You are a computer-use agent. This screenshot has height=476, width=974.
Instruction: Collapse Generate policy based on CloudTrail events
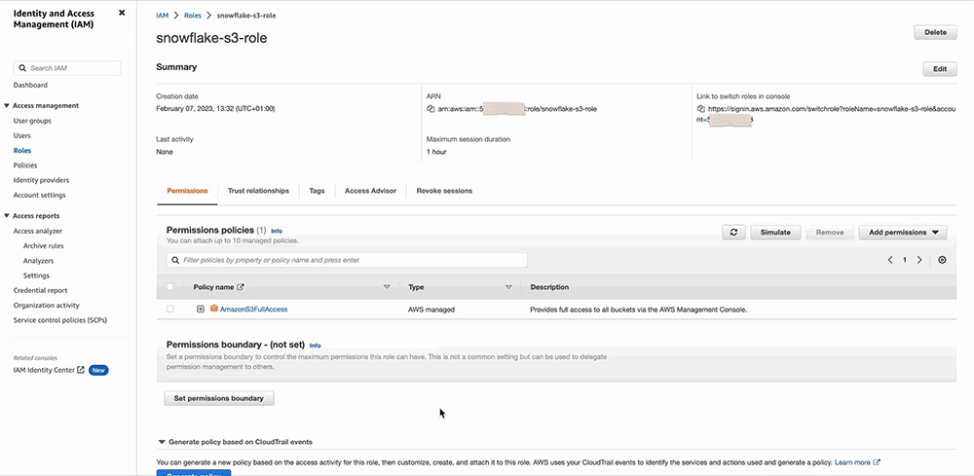[x=162, y=443]
